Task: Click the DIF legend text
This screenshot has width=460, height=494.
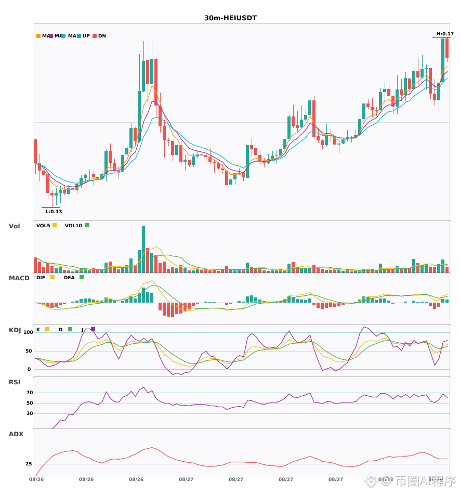Action: pyautogui.click(x=41, y=278)
